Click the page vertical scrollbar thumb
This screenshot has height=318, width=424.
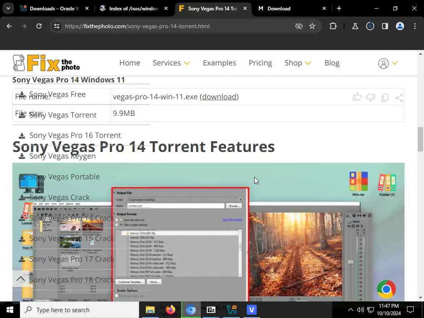tap(420, 139)
